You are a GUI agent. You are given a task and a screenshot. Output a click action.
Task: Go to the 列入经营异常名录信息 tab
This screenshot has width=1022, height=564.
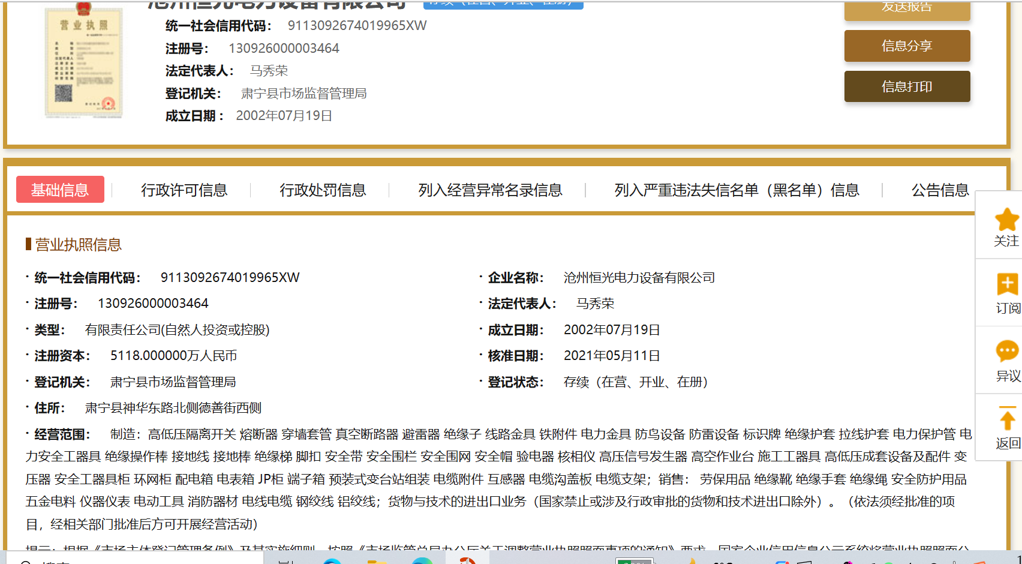490,190
